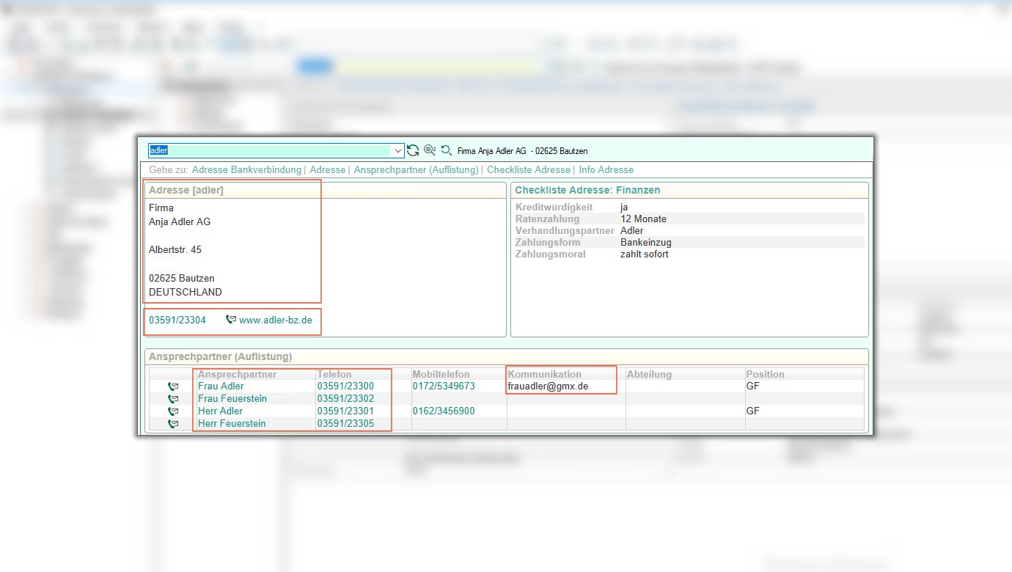
Task: Click the contact icon next to www.adler-bz.de
Action: tap(231, 320)
